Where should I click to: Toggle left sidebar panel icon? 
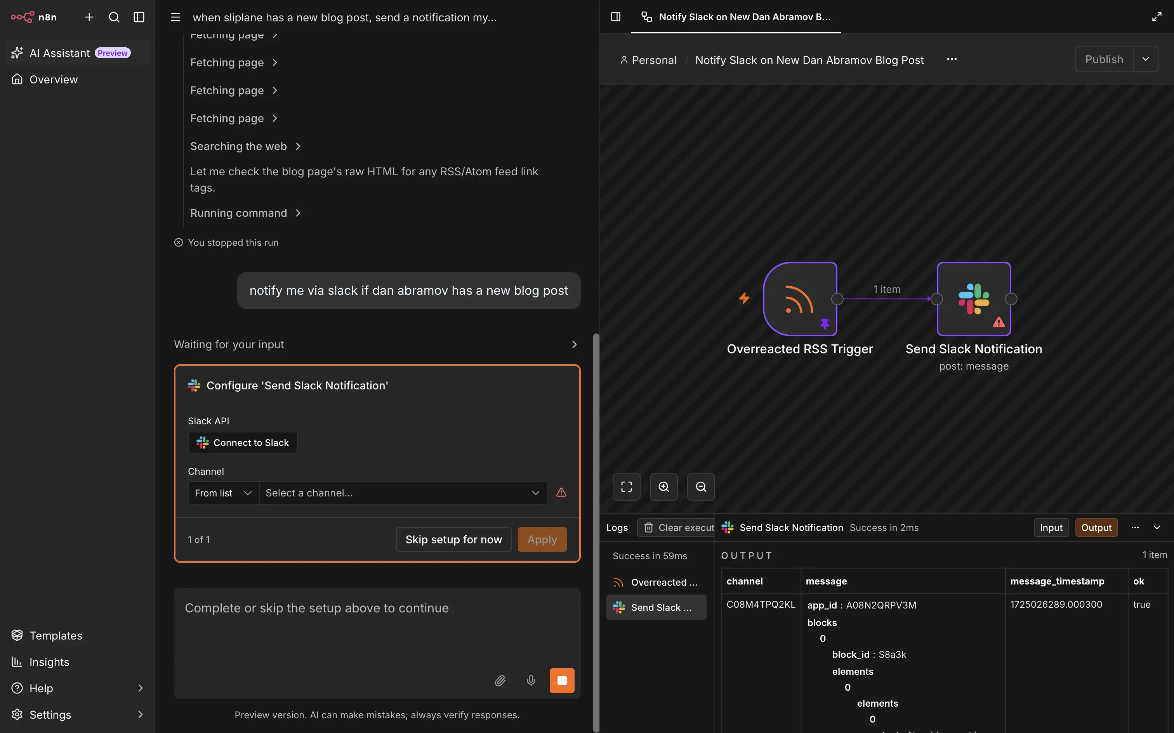tap(139, 17)
